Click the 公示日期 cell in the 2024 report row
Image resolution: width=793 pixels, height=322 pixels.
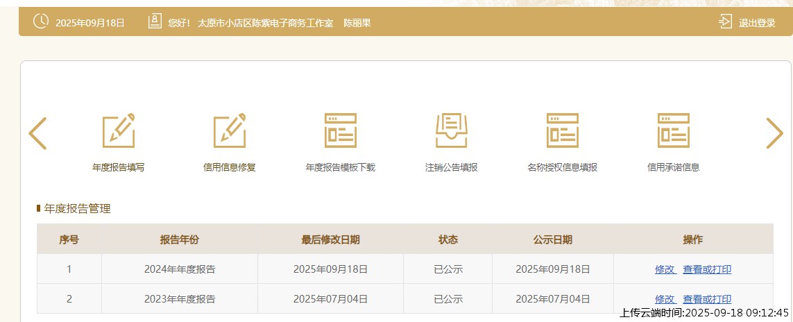(x=553, y=269)
